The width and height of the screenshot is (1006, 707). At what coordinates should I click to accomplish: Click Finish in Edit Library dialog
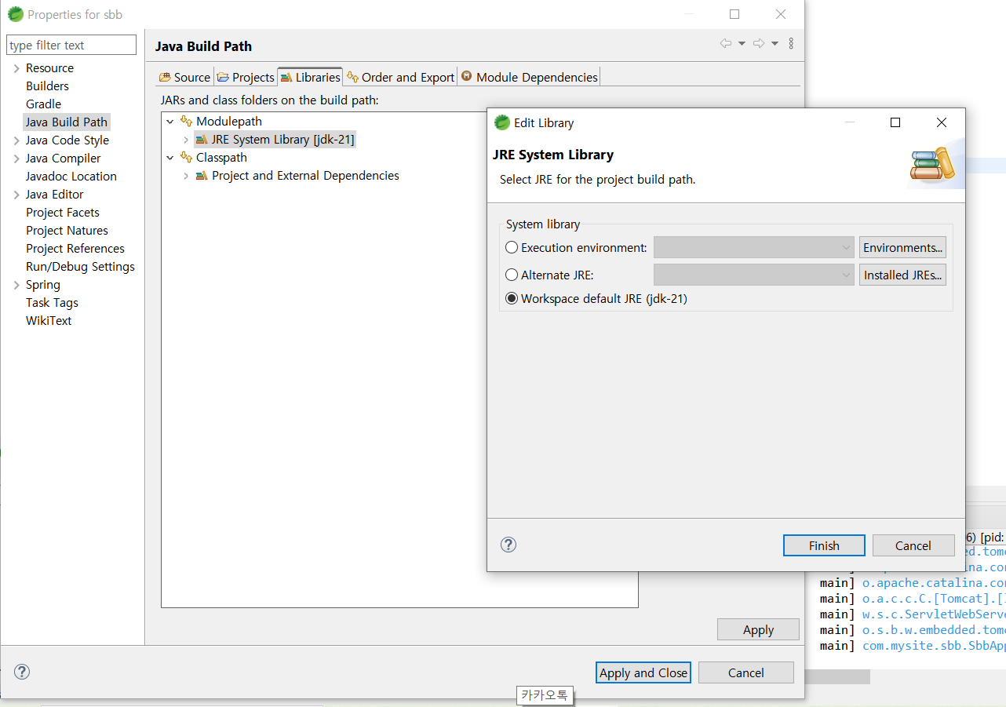pos(824,545)
